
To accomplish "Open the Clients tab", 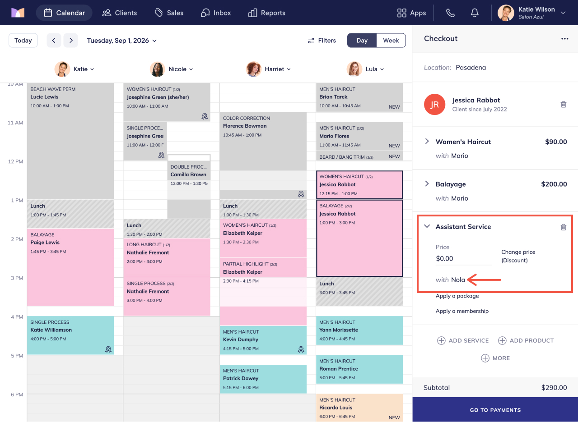I will pos(120,13).
